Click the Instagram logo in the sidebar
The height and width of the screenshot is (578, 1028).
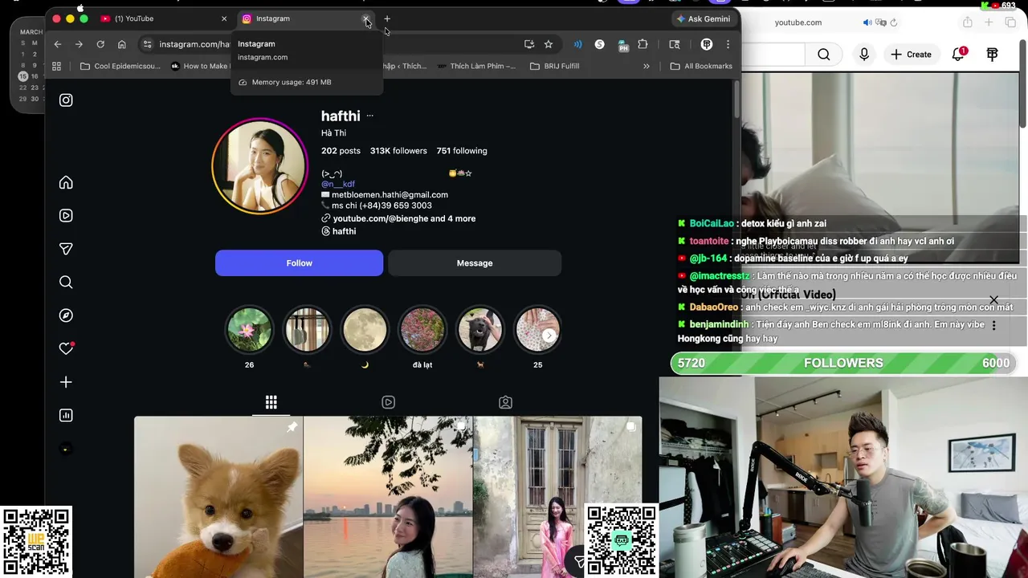[66, 100]
